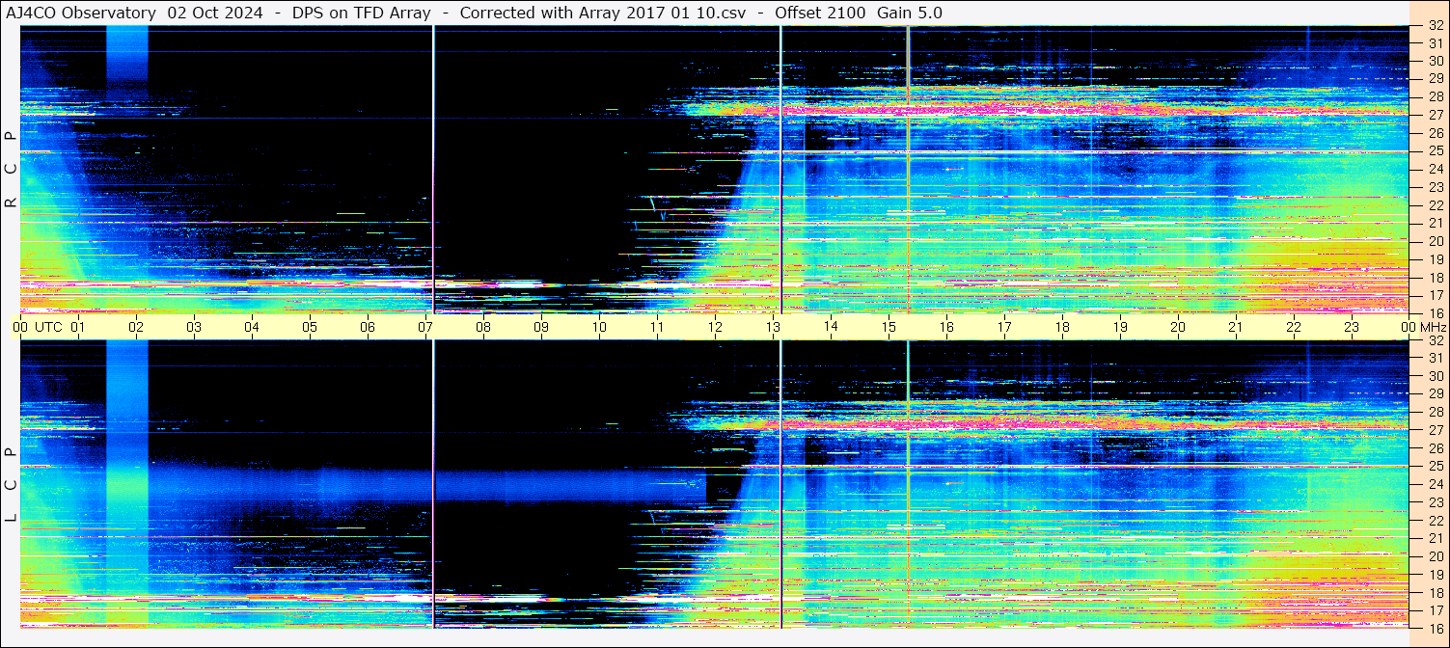Click the RCP panel vertical label
This screenshot has height=648, width=1450.
[x=11, y=170]
